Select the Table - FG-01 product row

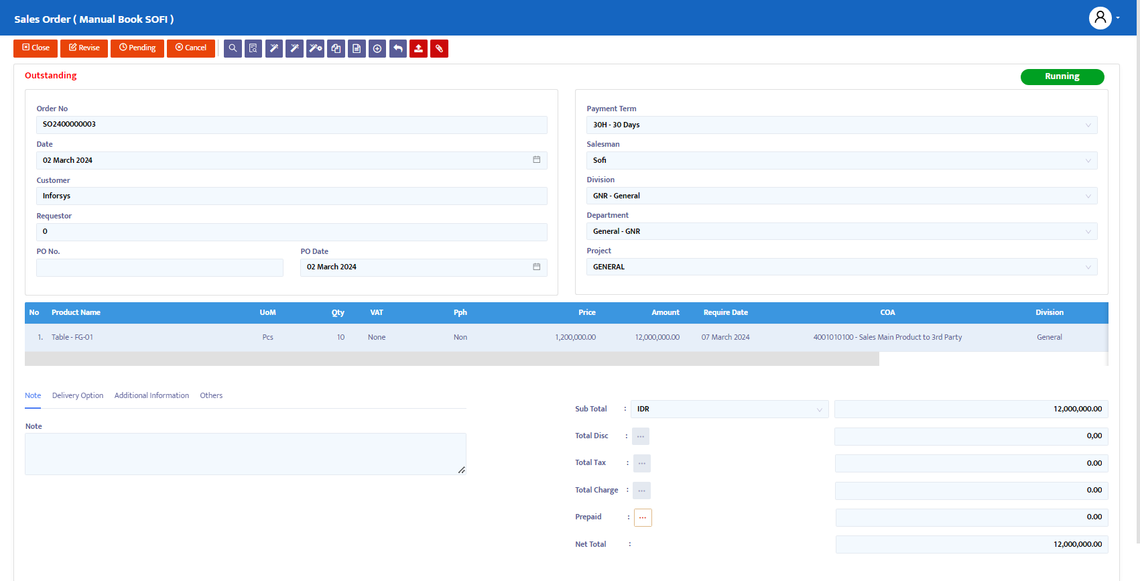566,338
